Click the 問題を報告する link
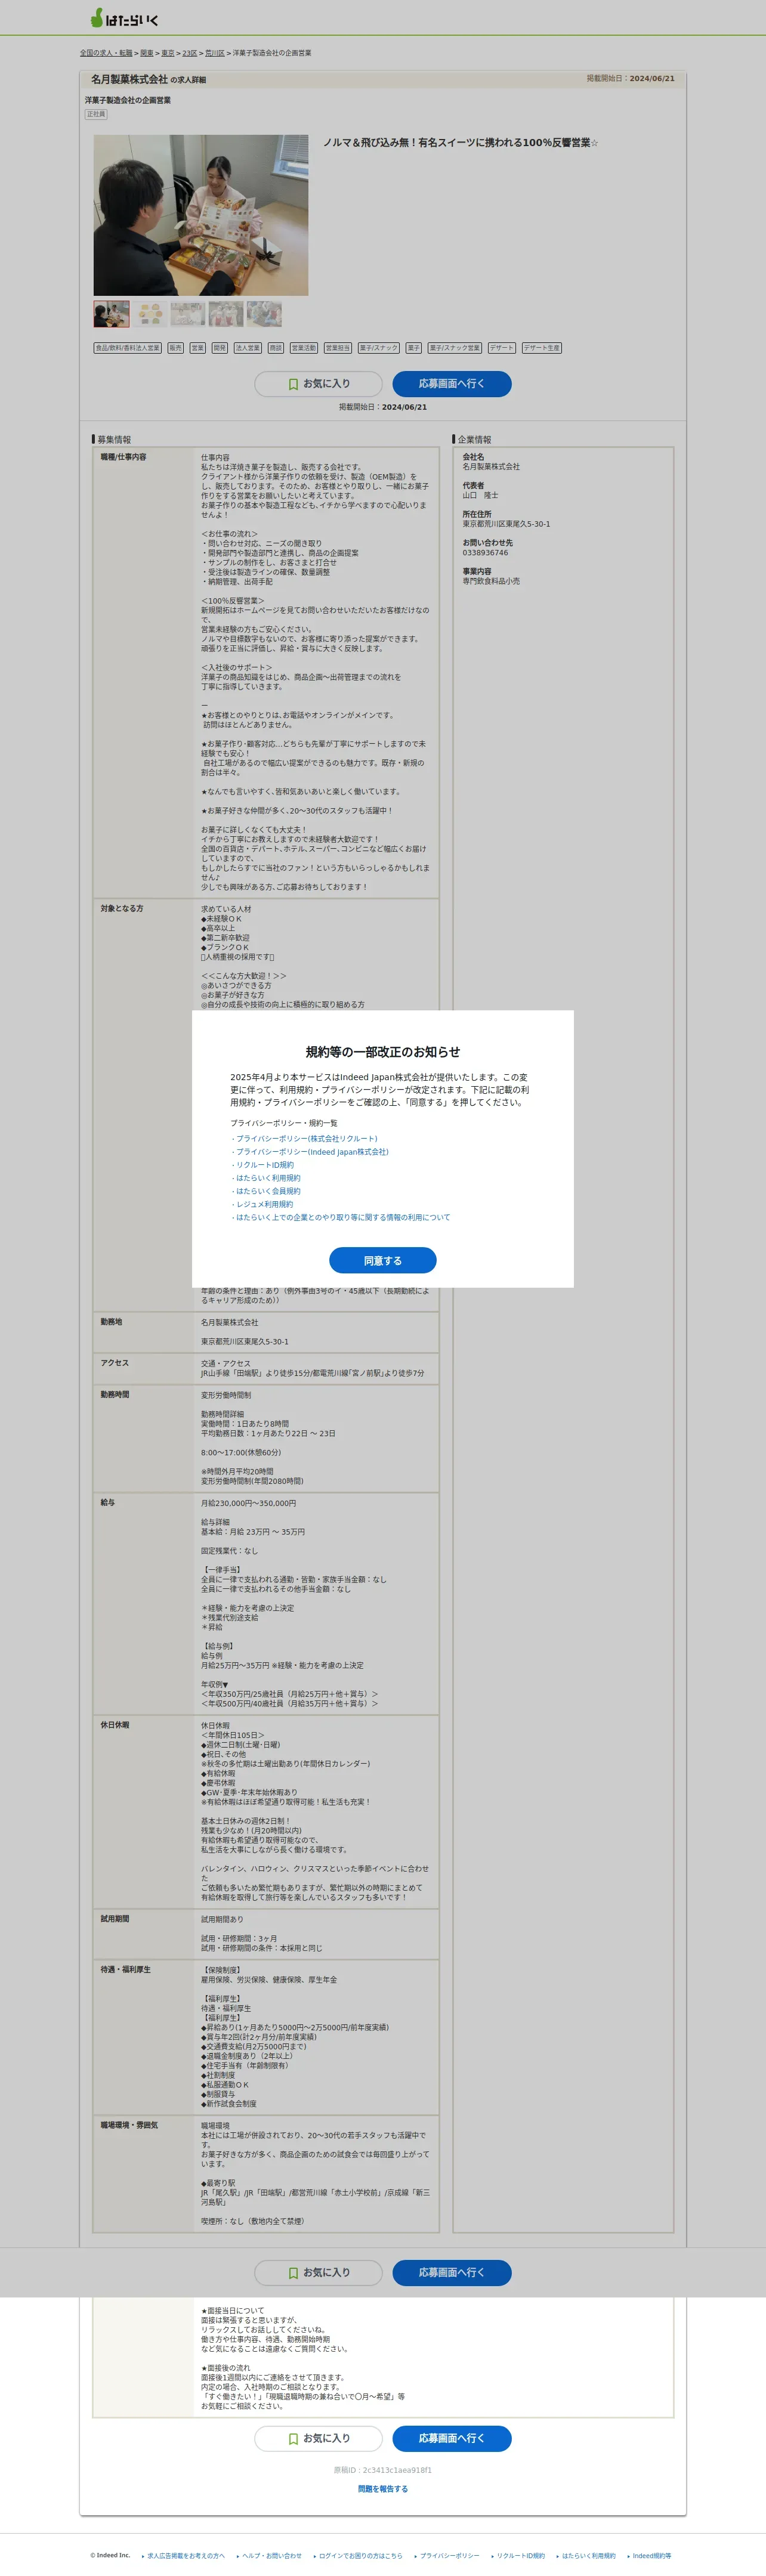Image resolution: width=766 pixels, height=2576 pixels. click(383, 2489)
